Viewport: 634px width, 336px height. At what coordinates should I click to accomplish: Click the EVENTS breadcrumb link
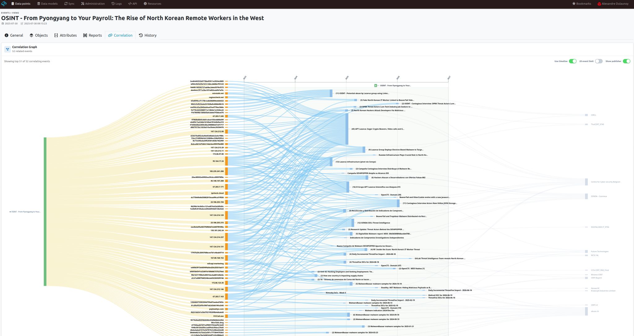pos(5,13)
